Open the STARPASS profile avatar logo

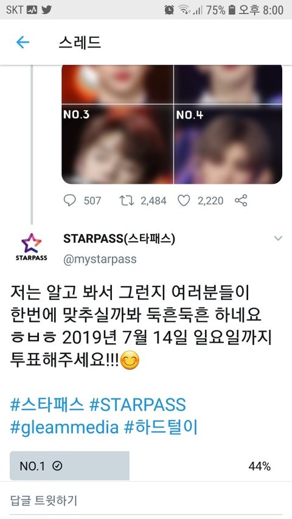coord(32,247)
